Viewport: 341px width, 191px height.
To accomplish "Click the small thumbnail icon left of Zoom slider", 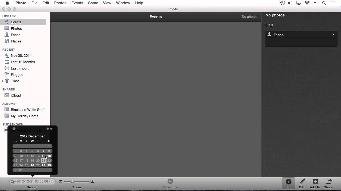I will tap(60, 181).
